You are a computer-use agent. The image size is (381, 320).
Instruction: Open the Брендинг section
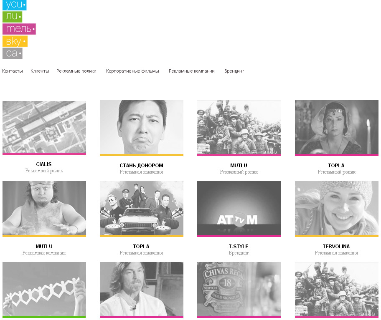tap(234, 71)
